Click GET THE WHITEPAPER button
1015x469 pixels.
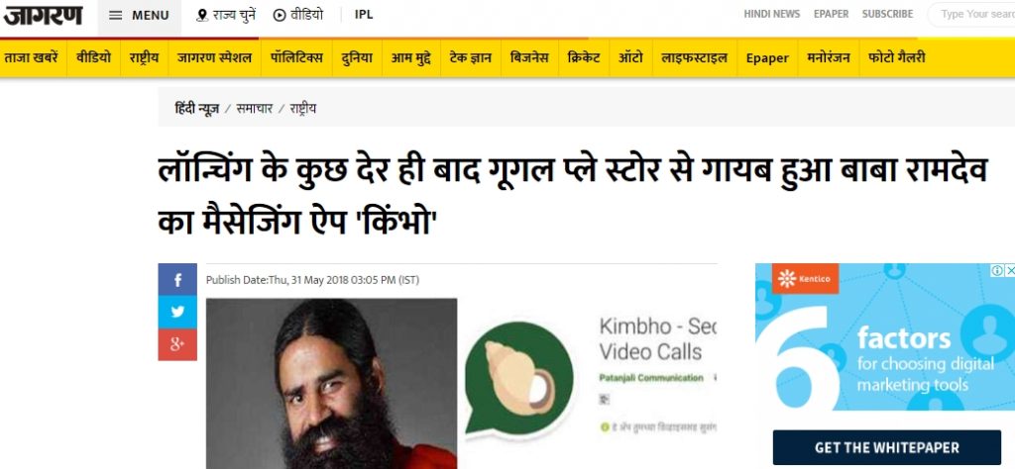coord(887,447)
